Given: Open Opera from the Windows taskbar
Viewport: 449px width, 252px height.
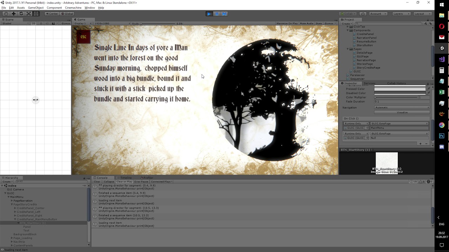Looking at the screenshot, I should coord(442,26).
